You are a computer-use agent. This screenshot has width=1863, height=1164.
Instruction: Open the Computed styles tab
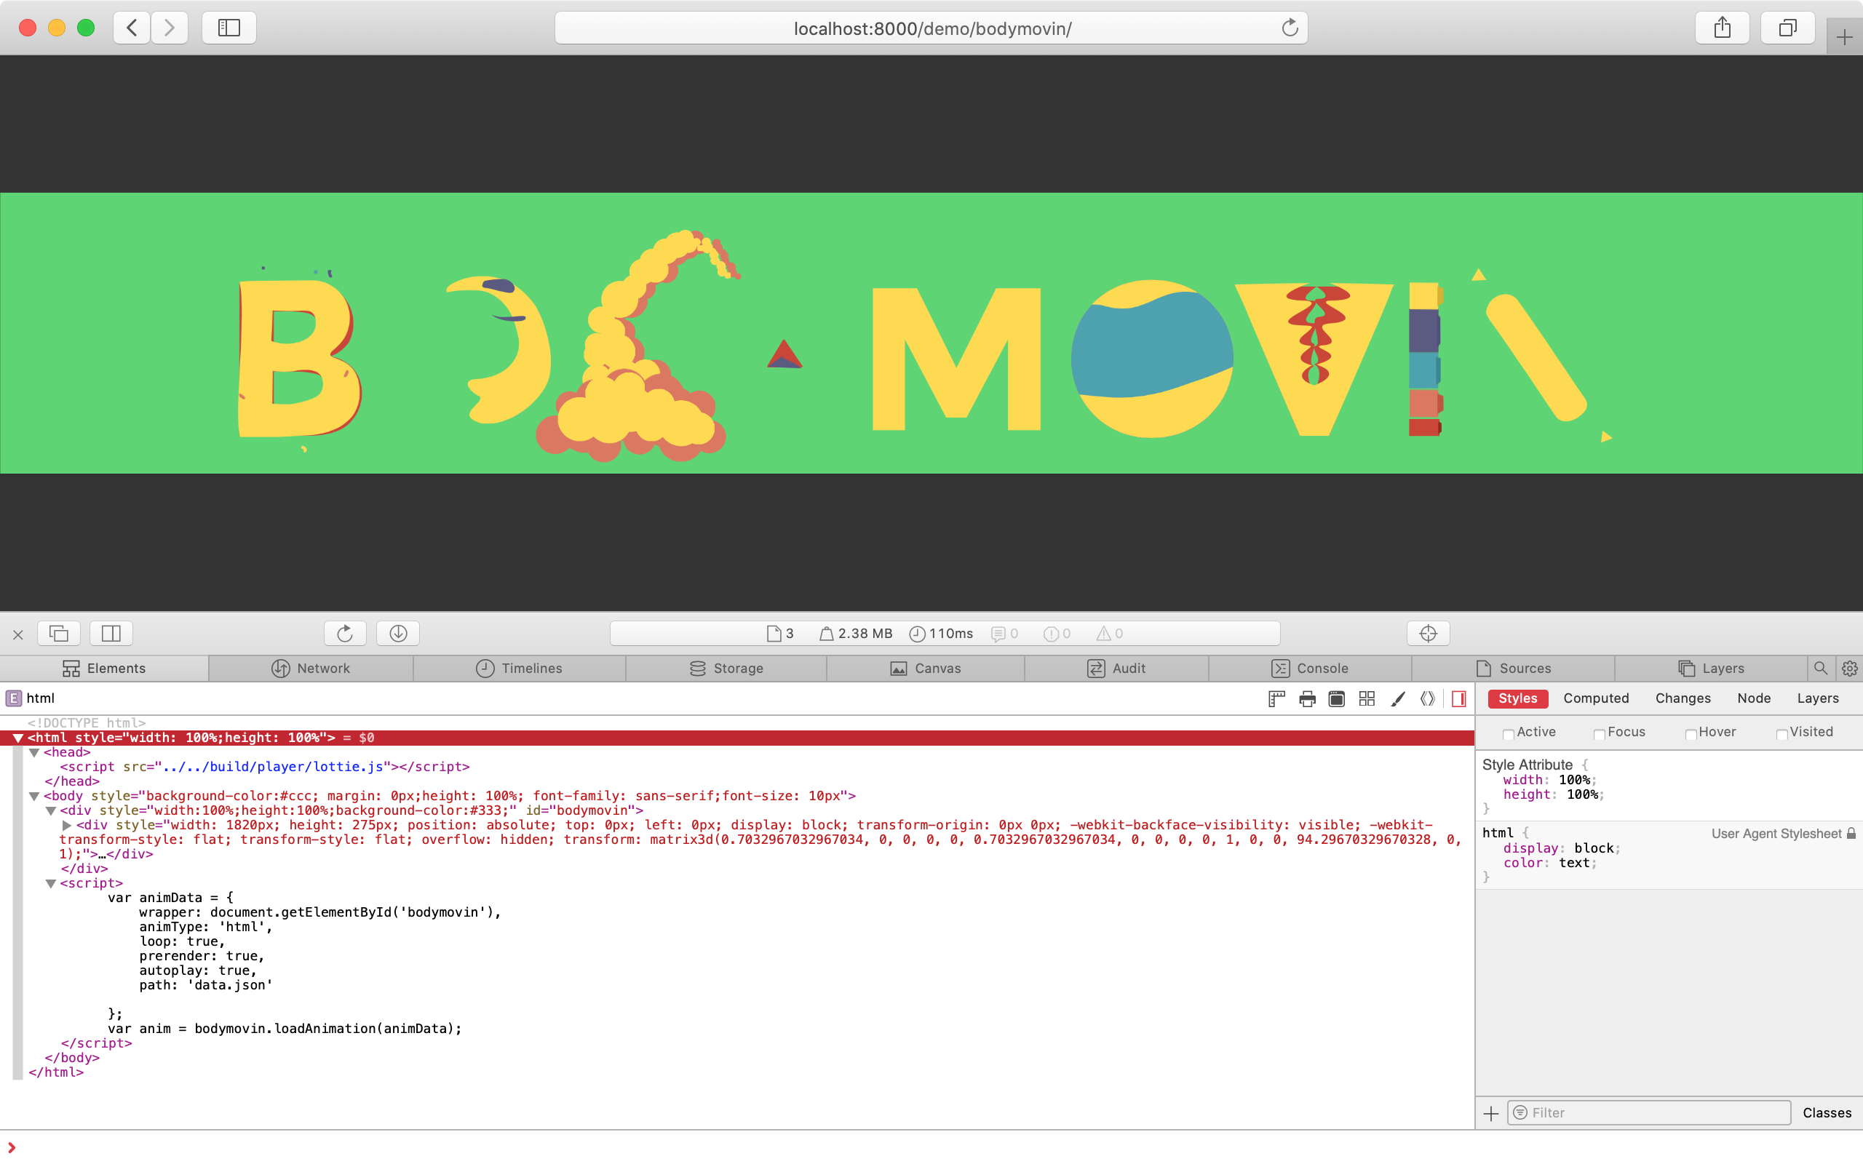(x=1595, y=698)
